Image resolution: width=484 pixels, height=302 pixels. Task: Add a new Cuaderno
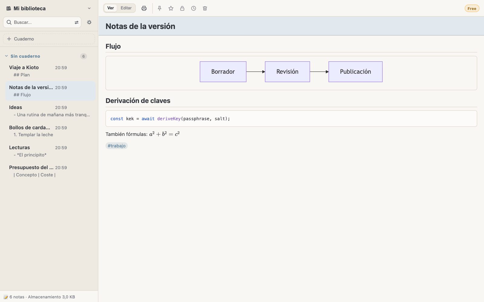49,39
